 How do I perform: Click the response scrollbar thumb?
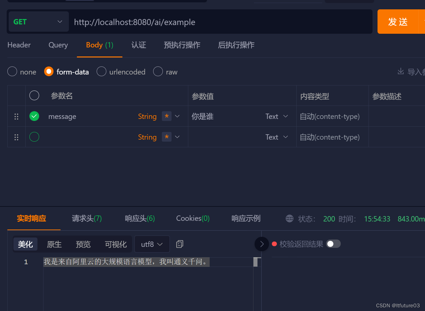point(255,262)
